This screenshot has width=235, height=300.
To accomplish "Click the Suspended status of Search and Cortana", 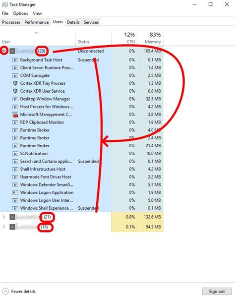I will [88, 162].
